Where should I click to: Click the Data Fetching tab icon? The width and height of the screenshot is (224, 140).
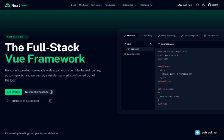159,36
